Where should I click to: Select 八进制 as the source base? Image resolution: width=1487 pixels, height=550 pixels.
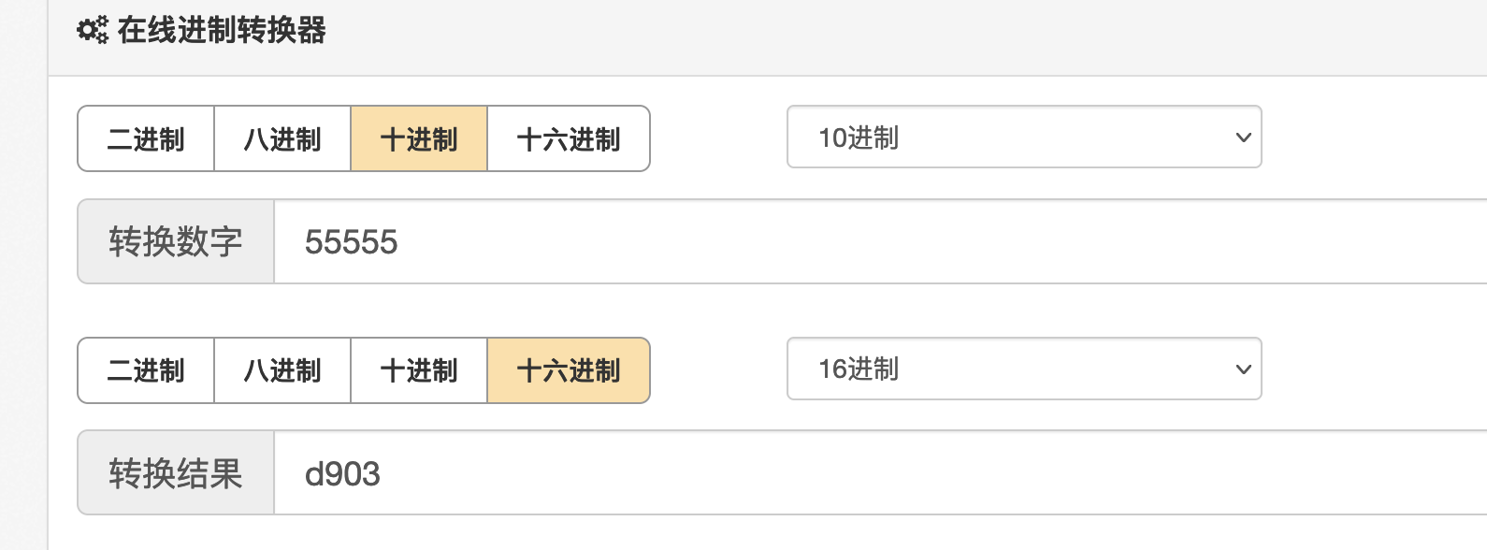point(282,138)
